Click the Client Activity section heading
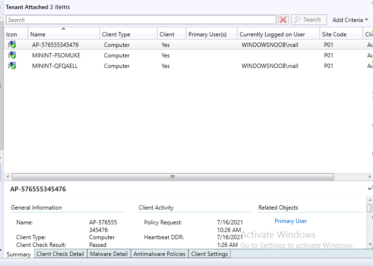 (156, 207)
